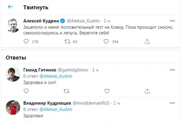This screenshot has height=122, width=183.
Task: Retweet Kudrin's Covid test tweet
Action: (x=67, y=42)
